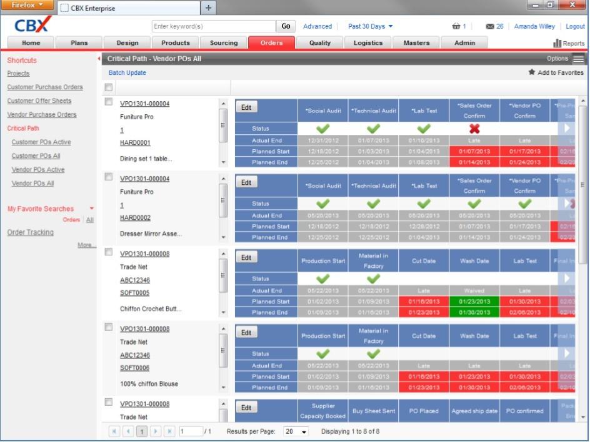
Task: Open Advanced search link
Action: tap(317, 26)
